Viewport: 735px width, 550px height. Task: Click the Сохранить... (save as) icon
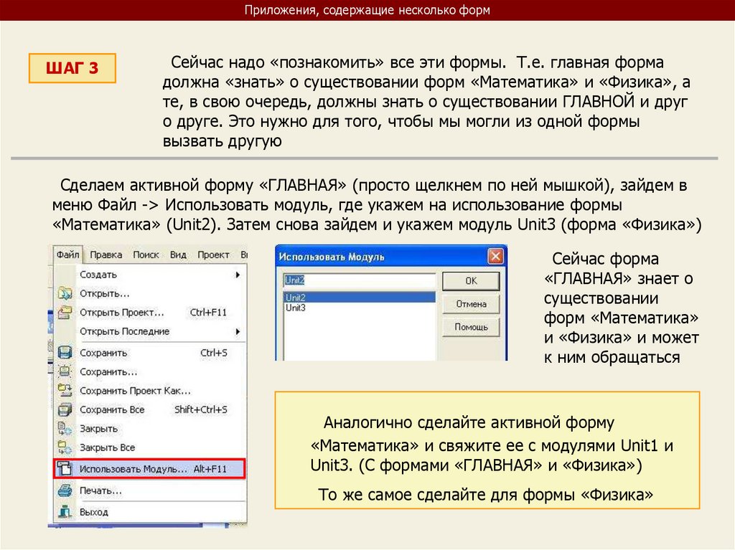coord(65,371)
